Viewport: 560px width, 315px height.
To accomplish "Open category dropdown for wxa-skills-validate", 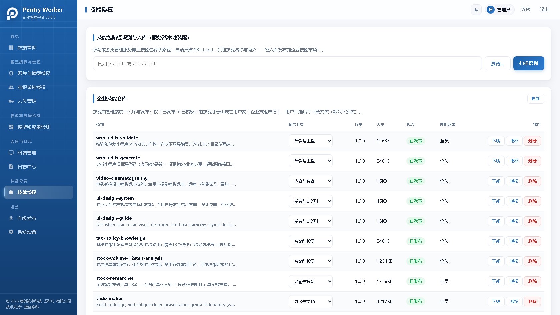I will (310, 141).
